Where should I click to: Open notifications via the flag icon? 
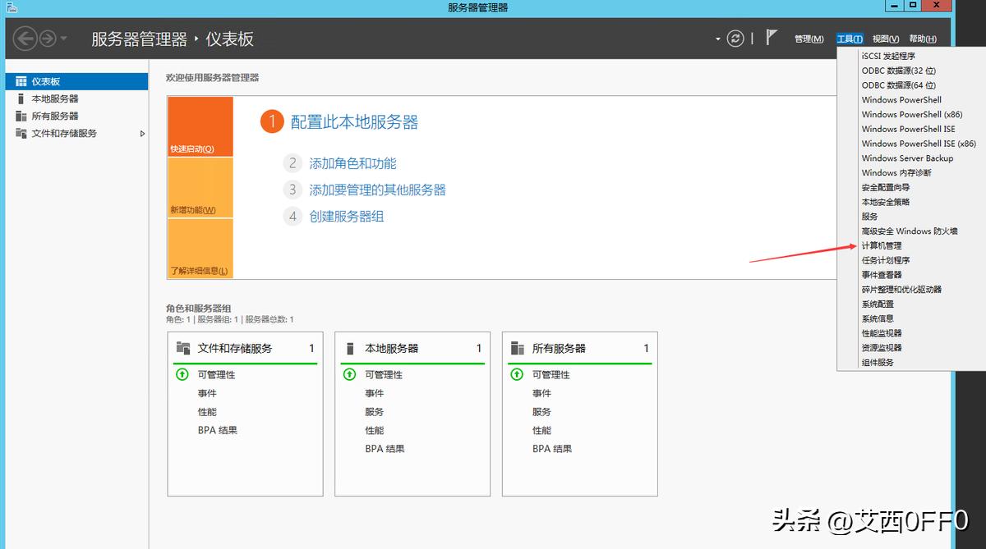(771, 36)
